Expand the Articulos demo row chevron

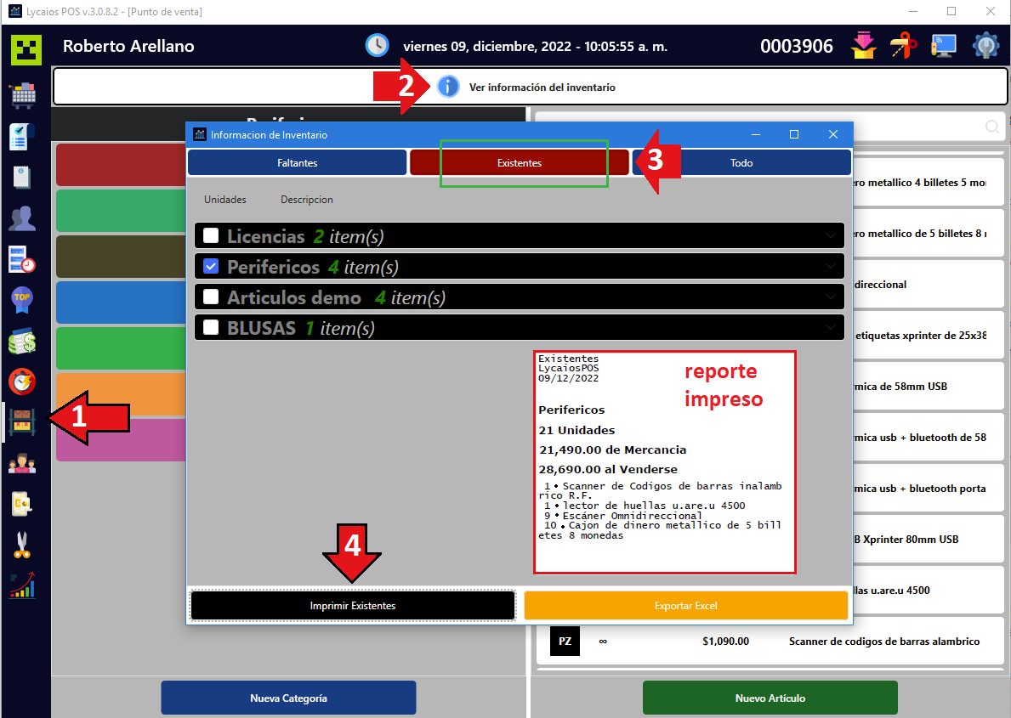[831, 297]
